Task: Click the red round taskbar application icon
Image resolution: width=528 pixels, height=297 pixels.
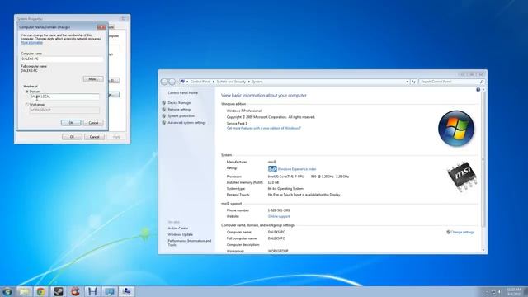Action: (x=75, y=291)
